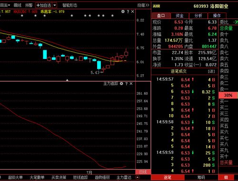Open the 画面 dropdown menu
This screenshot has width=238, height=181.
5,5
